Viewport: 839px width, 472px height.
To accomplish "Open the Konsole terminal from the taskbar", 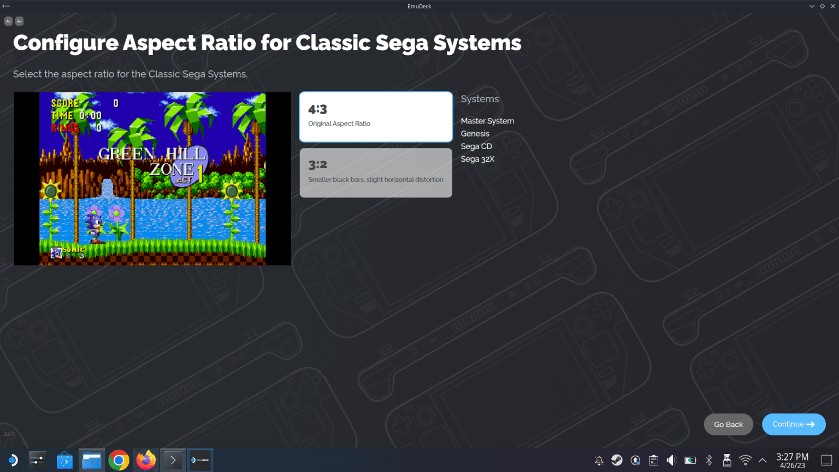I will (x=172, y=459).
